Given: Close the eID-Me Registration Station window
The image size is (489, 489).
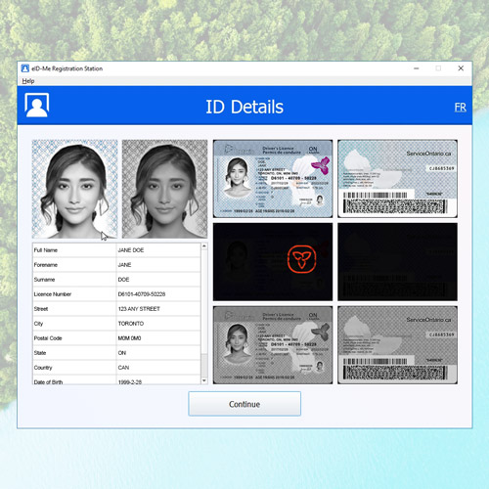Looking at the screenshot, I should (461, 68).
